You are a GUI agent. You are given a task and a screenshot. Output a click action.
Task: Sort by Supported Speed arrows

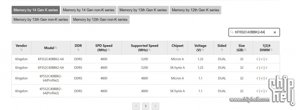click(149, 50)
